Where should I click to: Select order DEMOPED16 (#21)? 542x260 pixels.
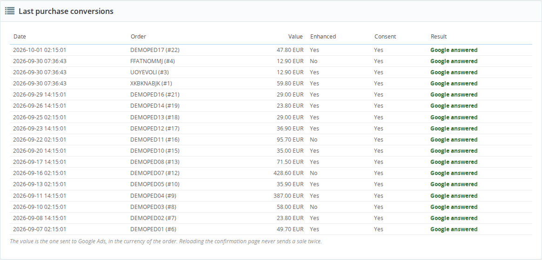tap(155, 95)
